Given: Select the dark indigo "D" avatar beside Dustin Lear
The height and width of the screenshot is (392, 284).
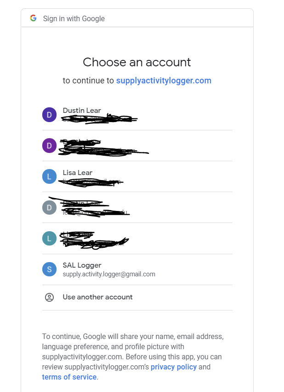Looking at the screenshot, I should 49,115.
